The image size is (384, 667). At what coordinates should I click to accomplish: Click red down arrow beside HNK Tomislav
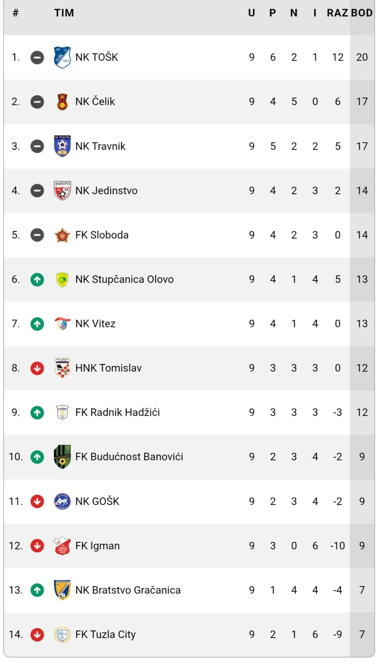click(37, 368)
